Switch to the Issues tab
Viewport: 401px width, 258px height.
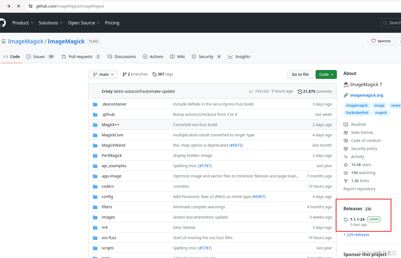coord(41,57)
